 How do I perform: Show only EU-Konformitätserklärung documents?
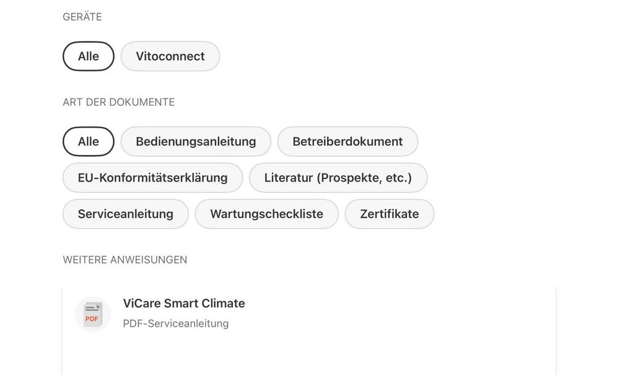(x=152, y=178)
